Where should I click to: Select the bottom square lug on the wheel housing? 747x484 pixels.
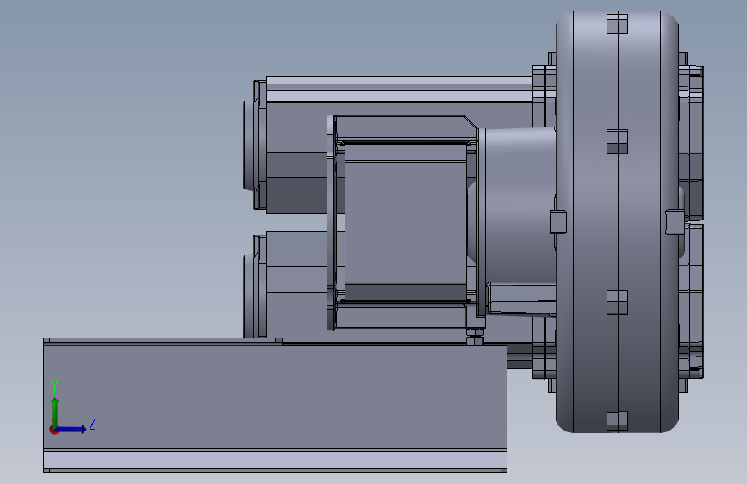618,421
